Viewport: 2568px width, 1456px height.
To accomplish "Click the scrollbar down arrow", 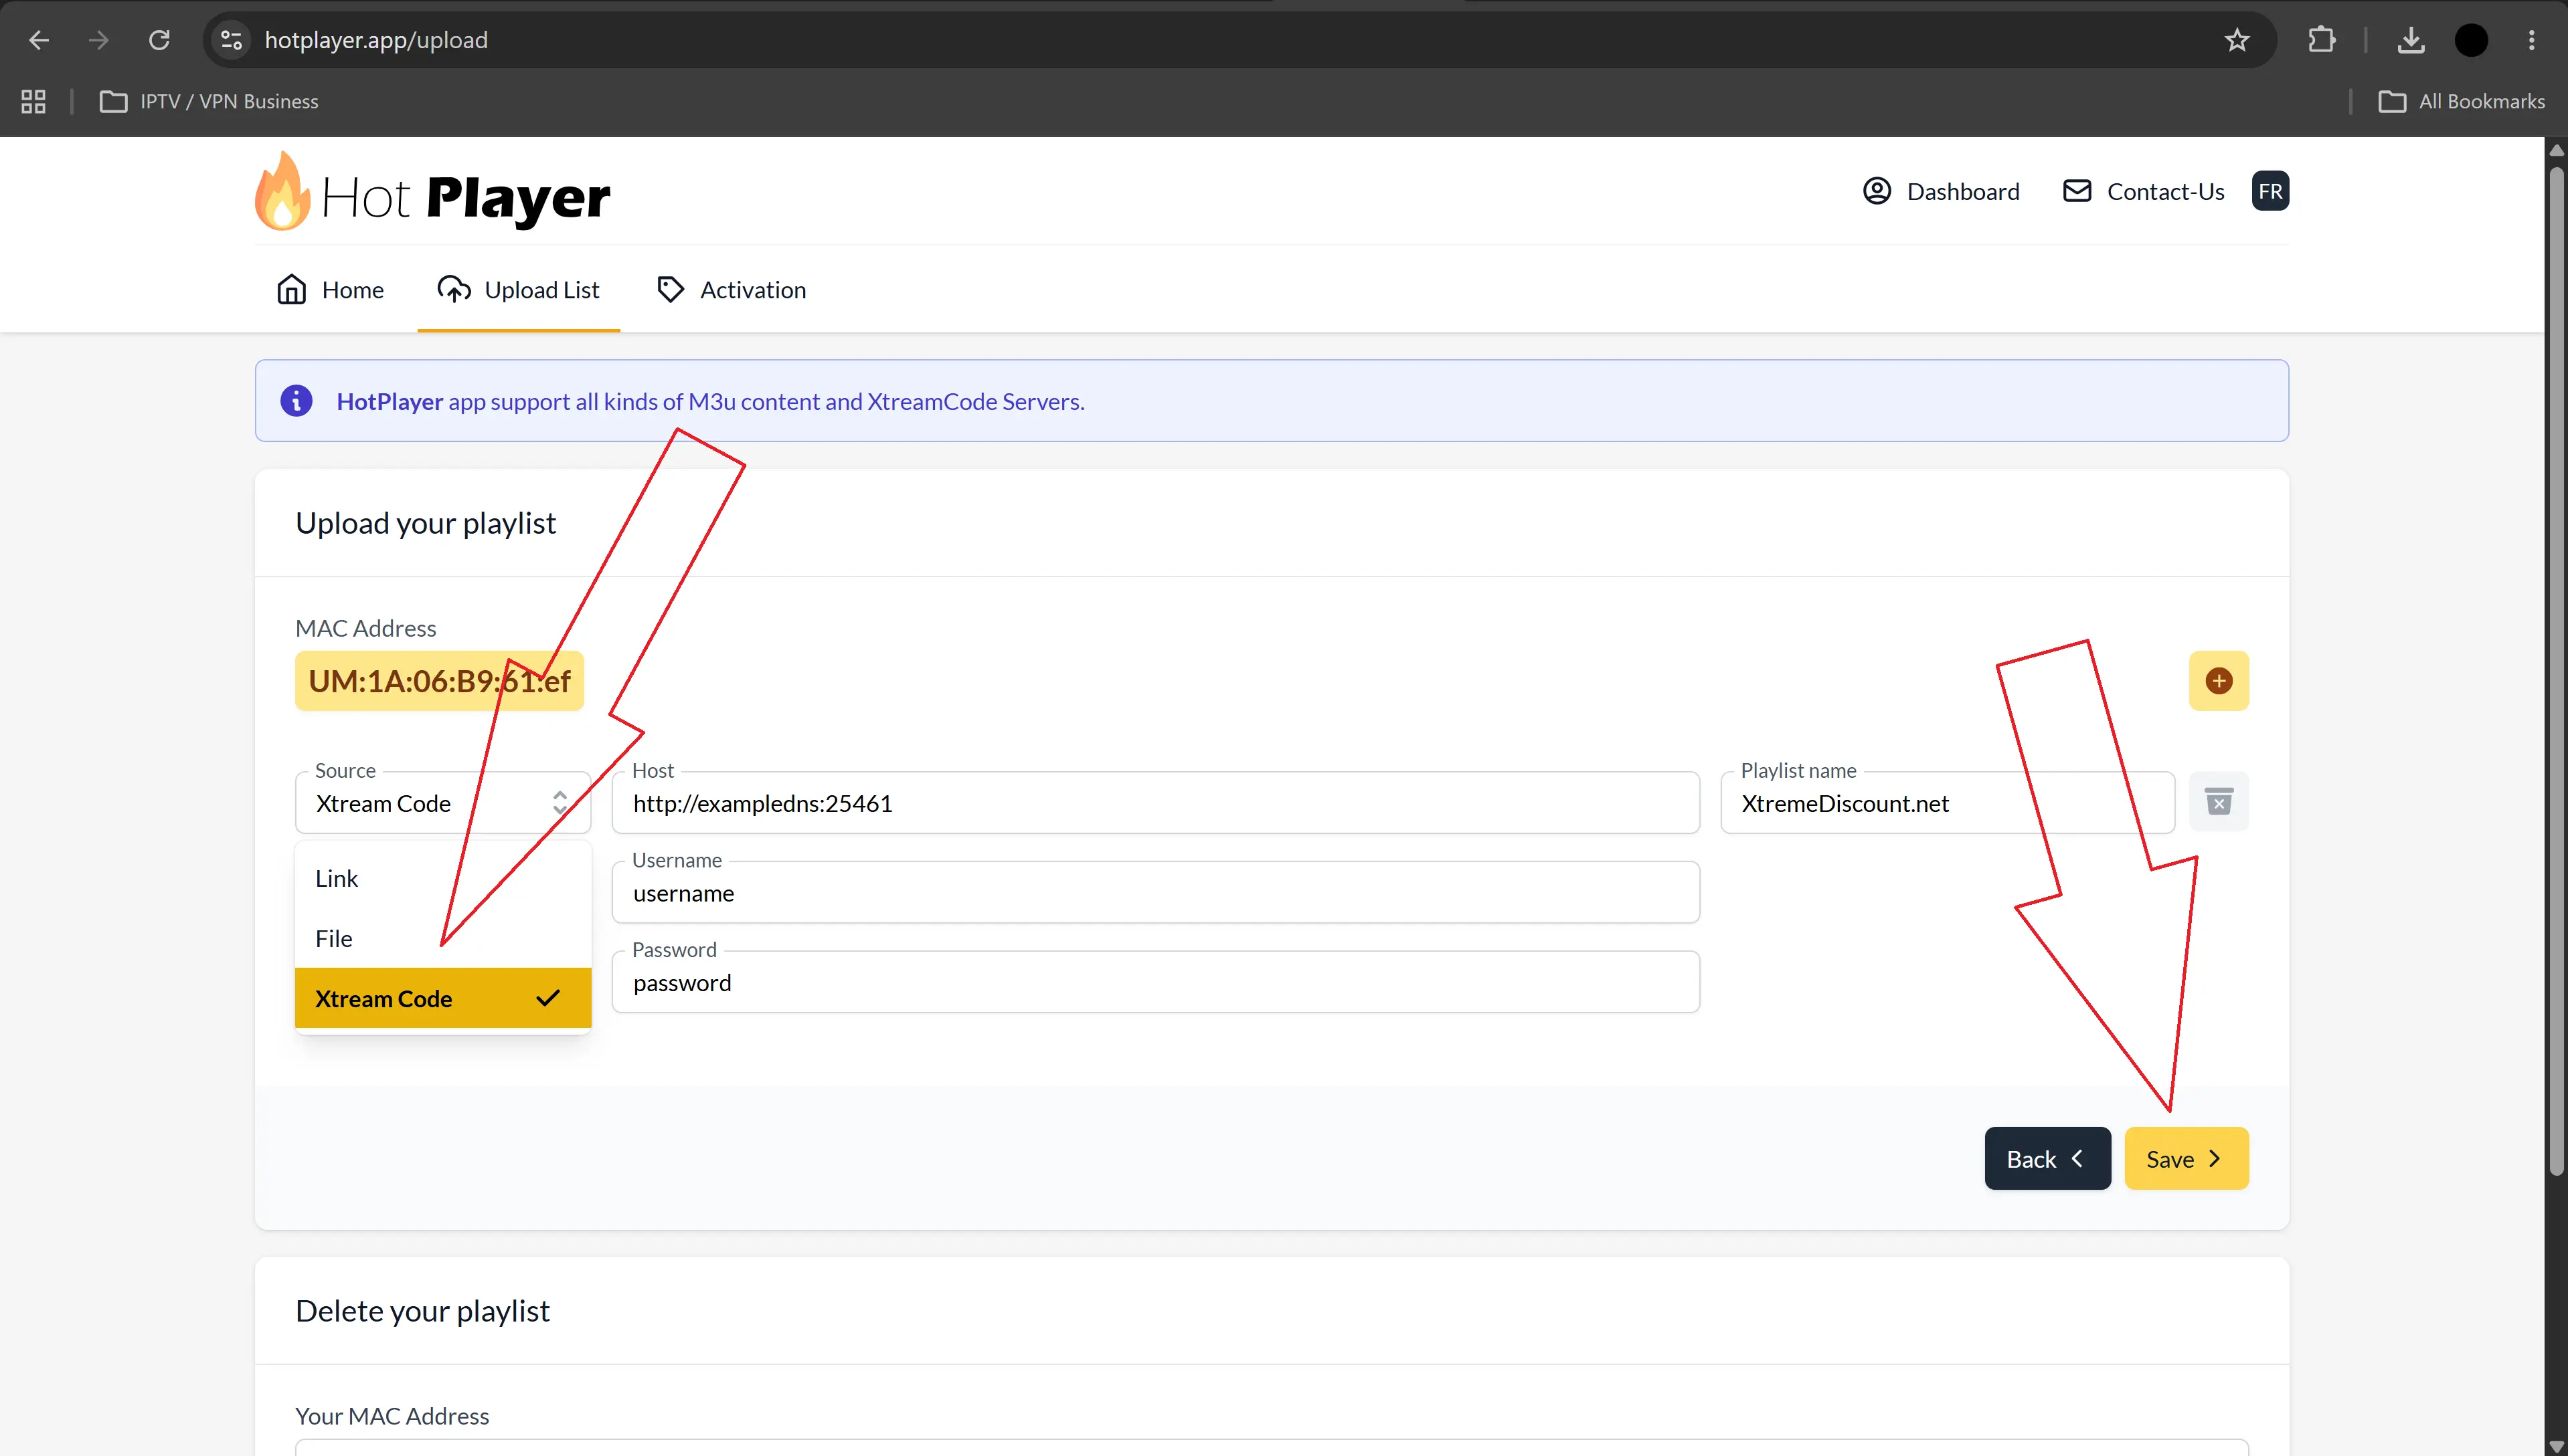I will point(2556,1446).
